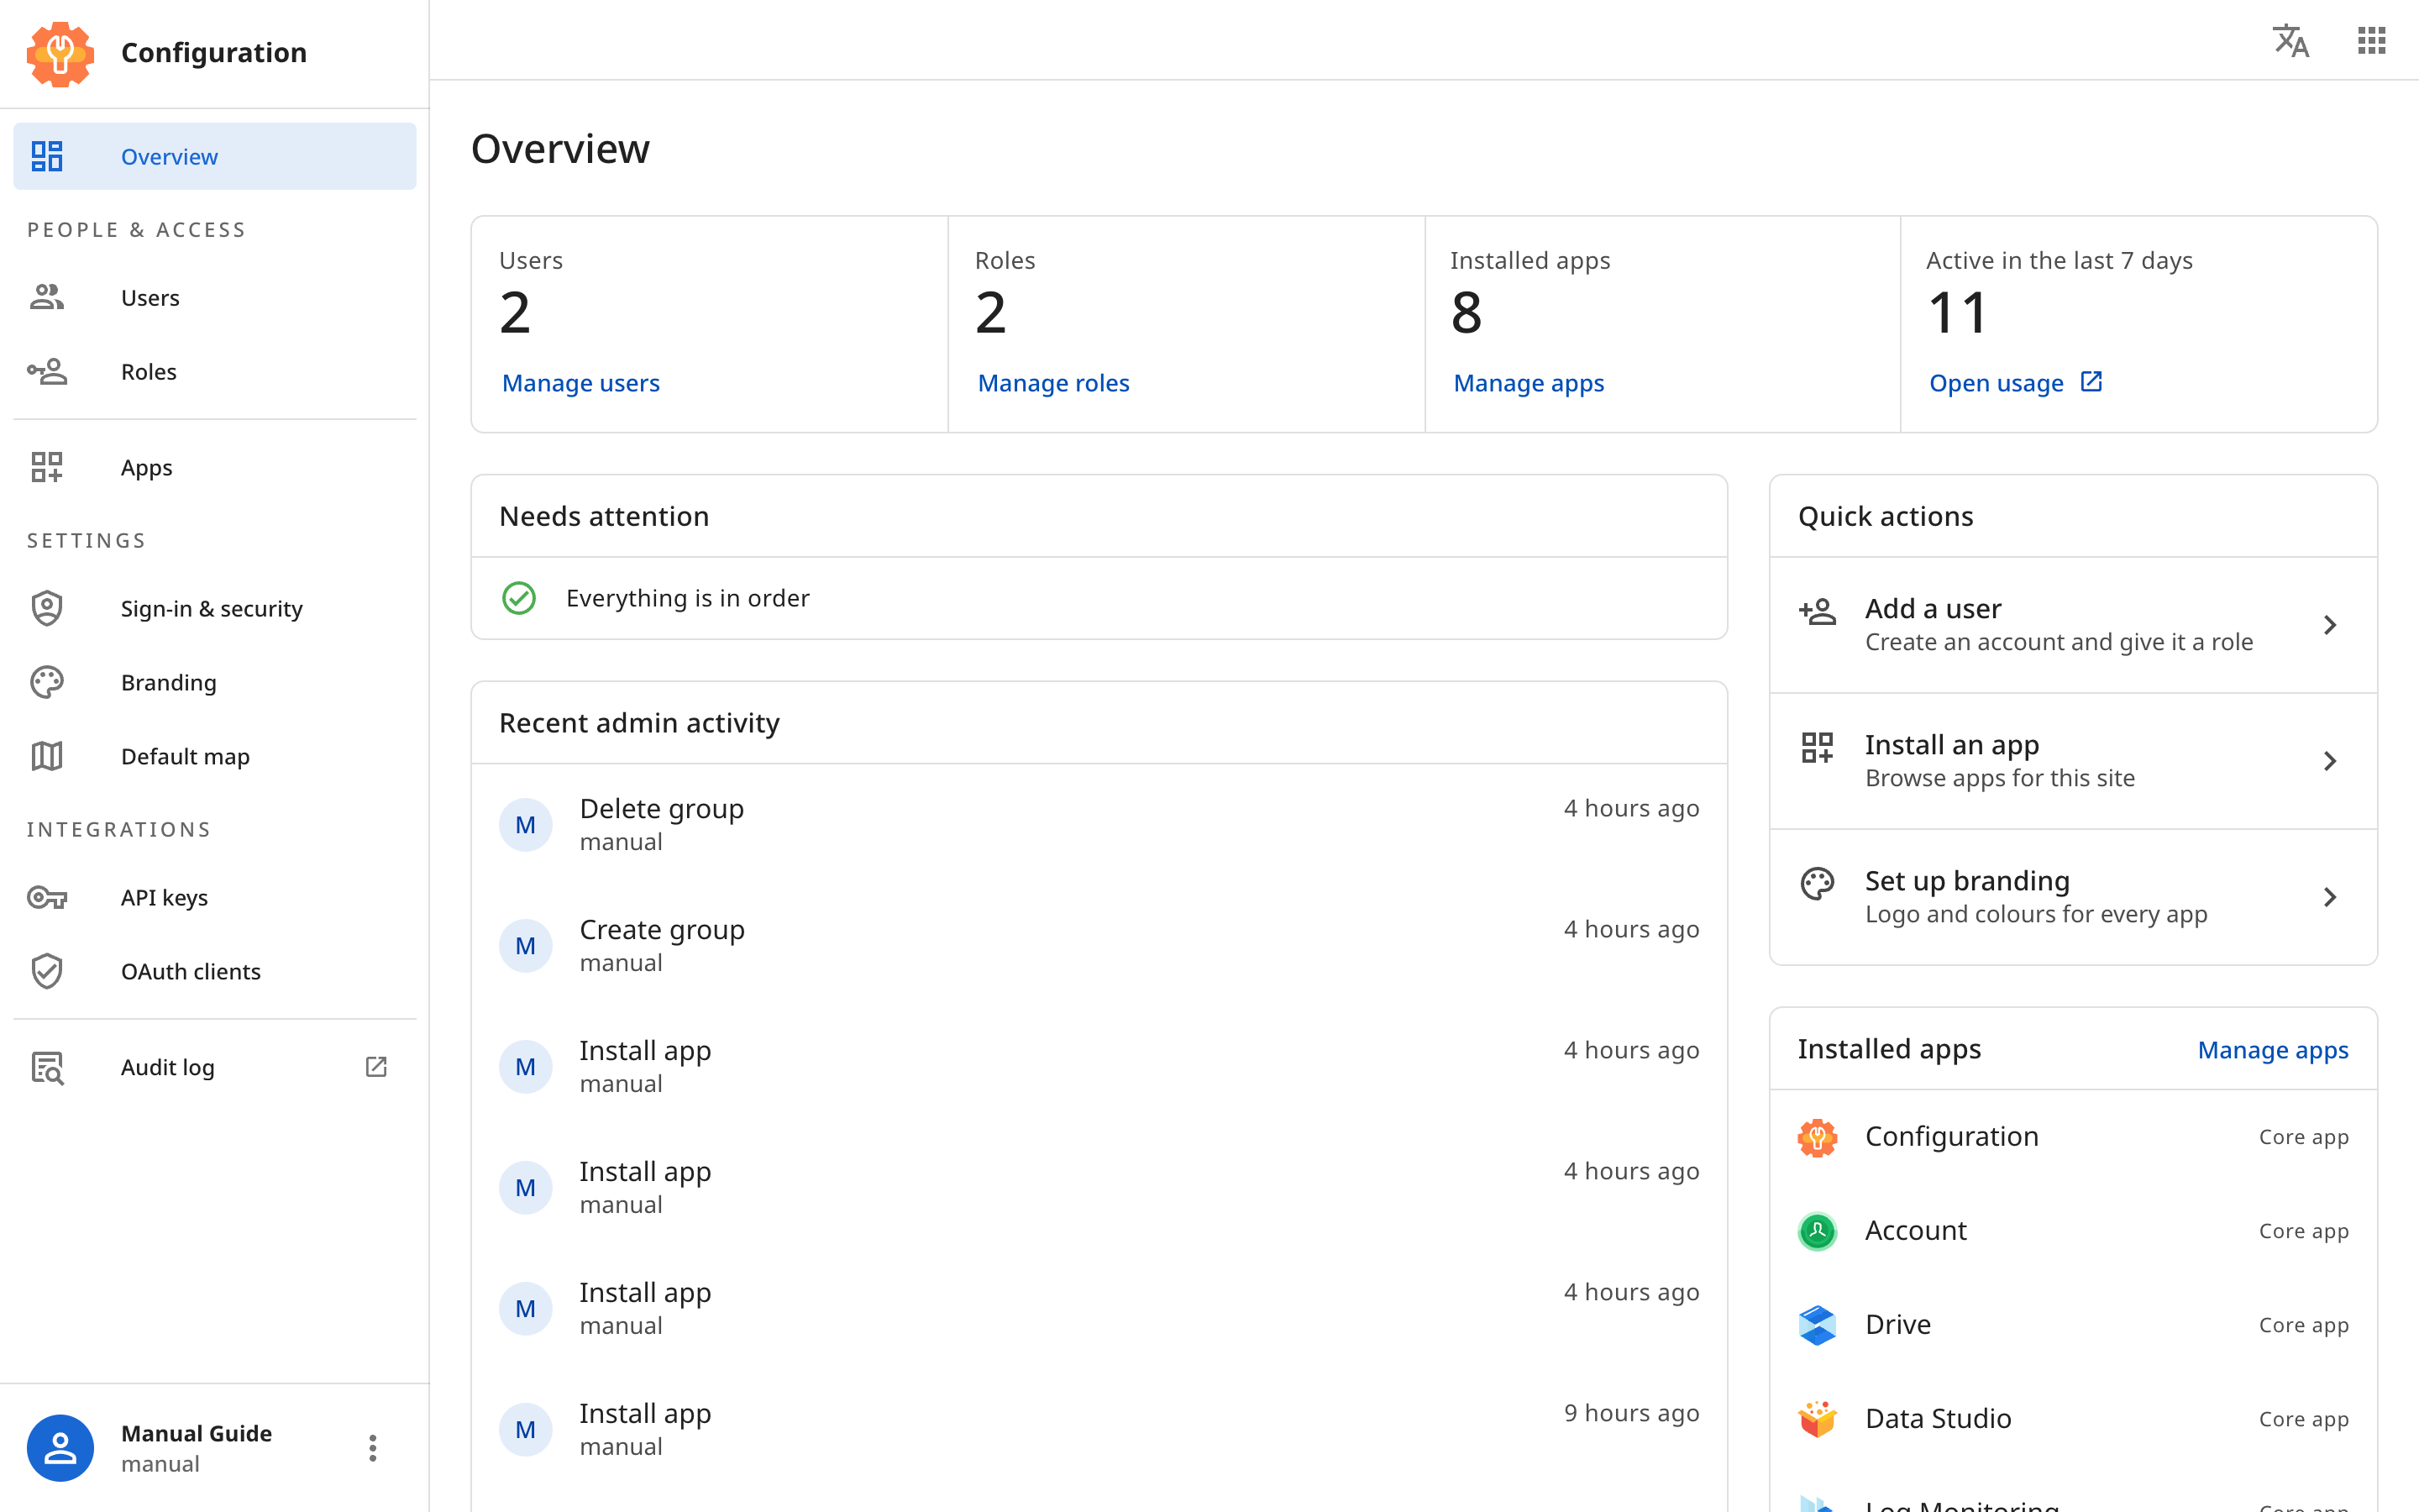This screenshot has height=1512, width=2419.
Task: Click the Default map icon
Action: click(x=47, y=756)
